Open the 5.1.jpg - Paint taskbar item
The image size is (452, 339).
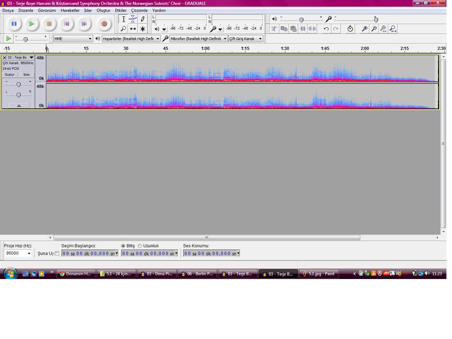[319, 274]
